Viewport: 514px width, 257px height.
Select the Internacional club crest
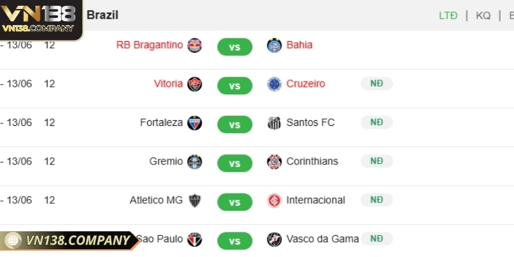(274, 200)
